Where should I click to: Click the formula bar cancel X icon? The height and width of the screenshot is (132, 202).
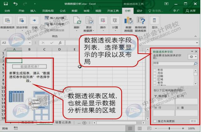(x=43, y=43)
